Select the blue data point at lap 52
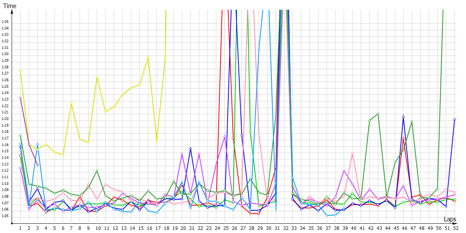Image resolution: width=466 pixels, height=233 pixels. click(454, 120)
